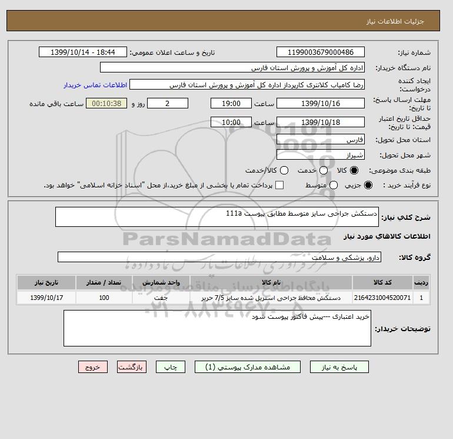This screenshot has height=439, width=453.
Task: Click the کد کالا column header
Action: (382, 282)
